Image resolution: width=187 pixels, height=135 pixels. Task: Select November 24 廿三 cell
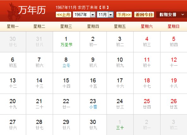[x=120, y=104]
